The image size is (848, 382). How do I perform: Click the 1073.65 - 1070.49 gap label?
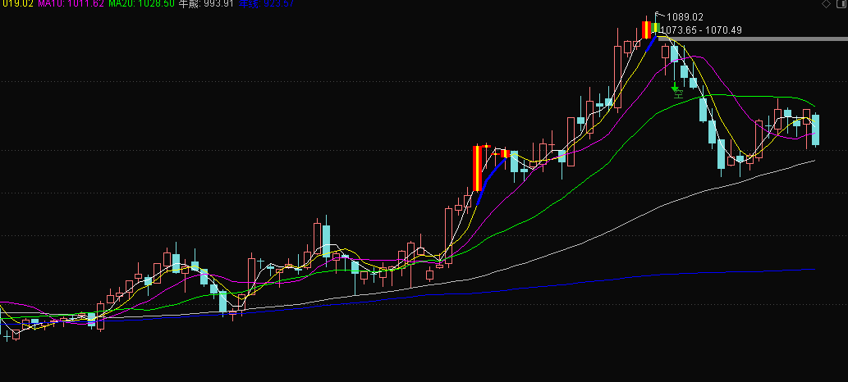[x=703, y=30]
